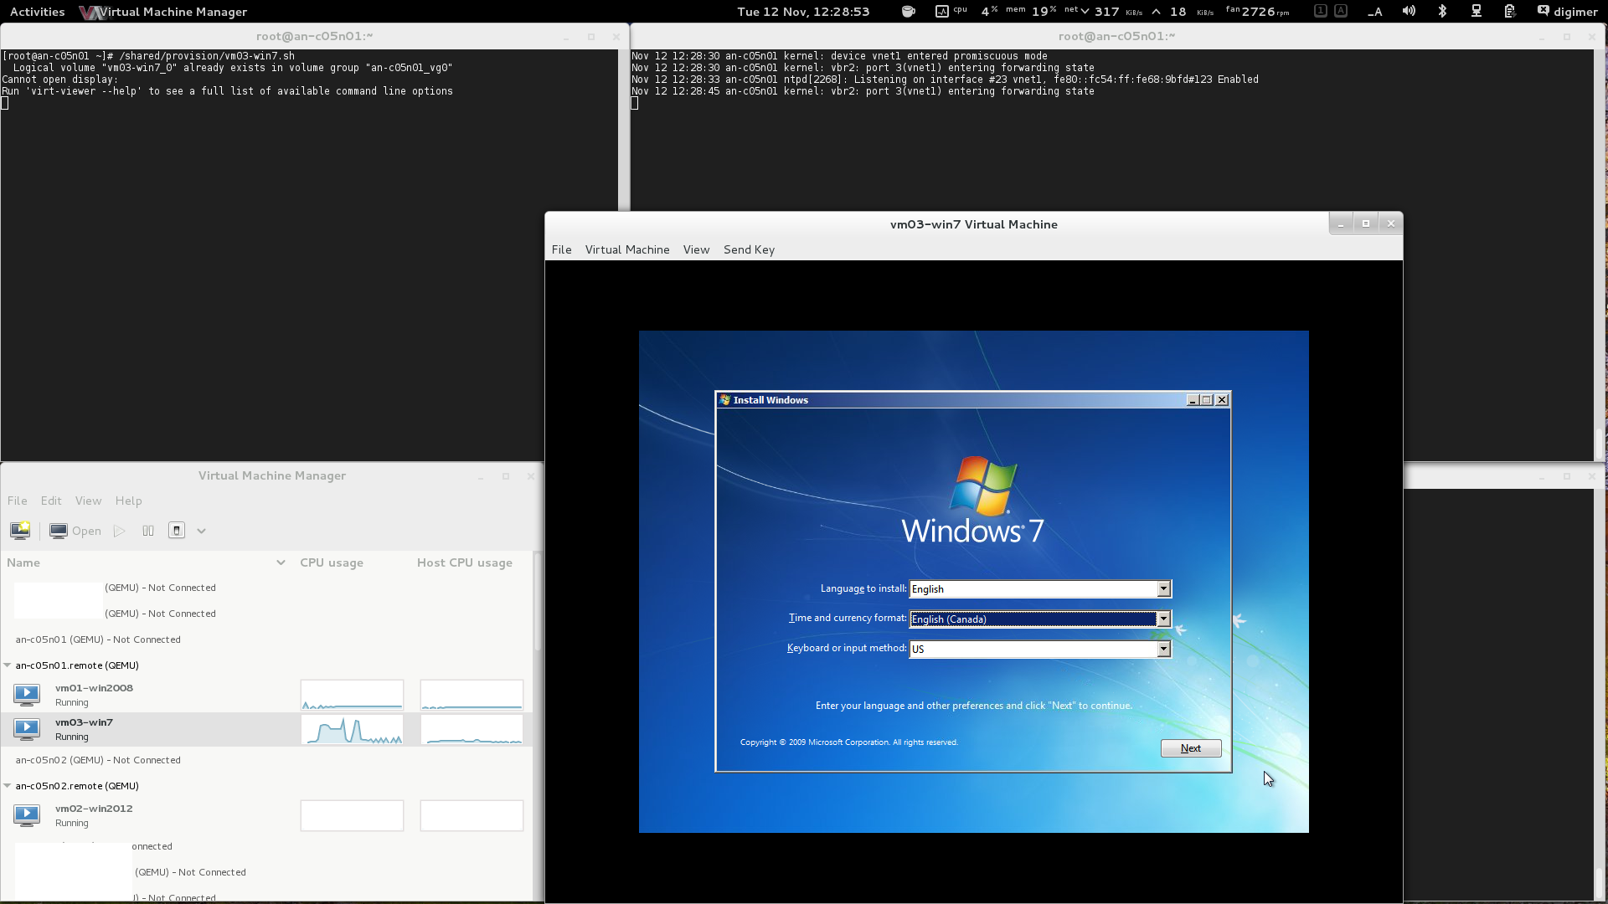This screenshot has width=1608, height=904.
Task: Click the vm03-win7 running monitor icon
Action: coord(27,729)
